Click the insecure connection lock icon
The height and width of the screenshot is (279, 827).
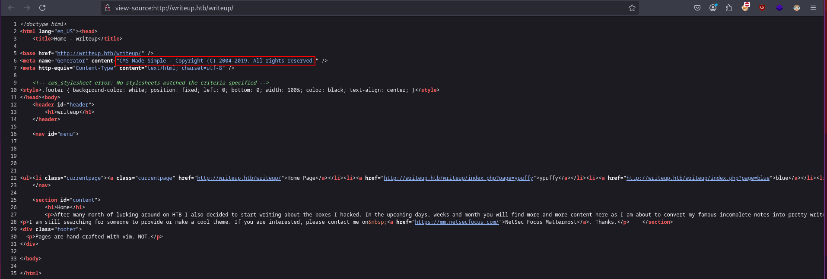pyautogui.click(x=108, y=8)
